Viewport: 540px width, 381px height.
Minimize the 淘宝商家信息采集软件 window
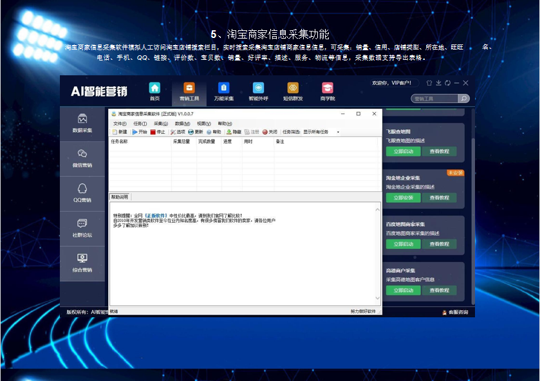342,114
